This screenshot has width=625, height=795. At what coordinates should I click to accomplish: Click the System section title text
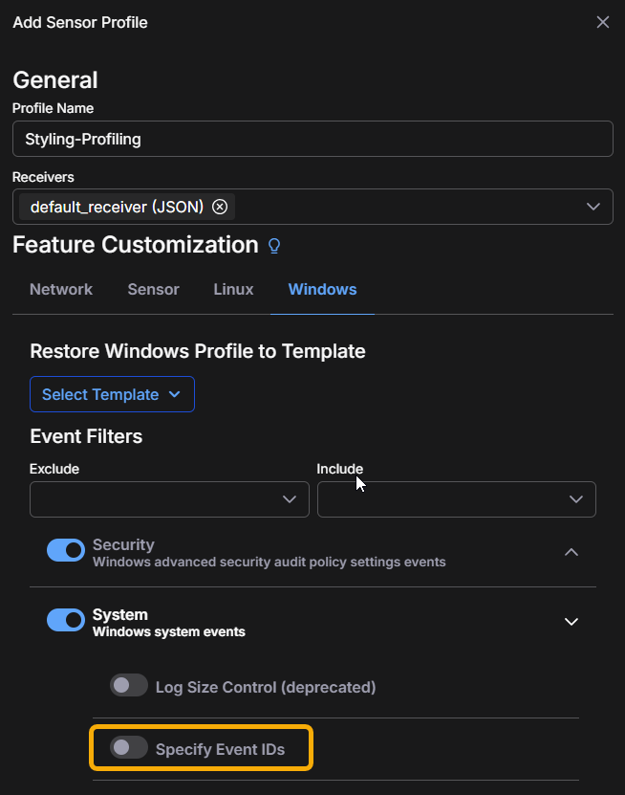coord(120,614)
